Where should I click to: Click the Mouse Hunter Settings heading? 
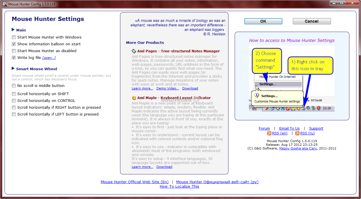click(x=48, y=19)
